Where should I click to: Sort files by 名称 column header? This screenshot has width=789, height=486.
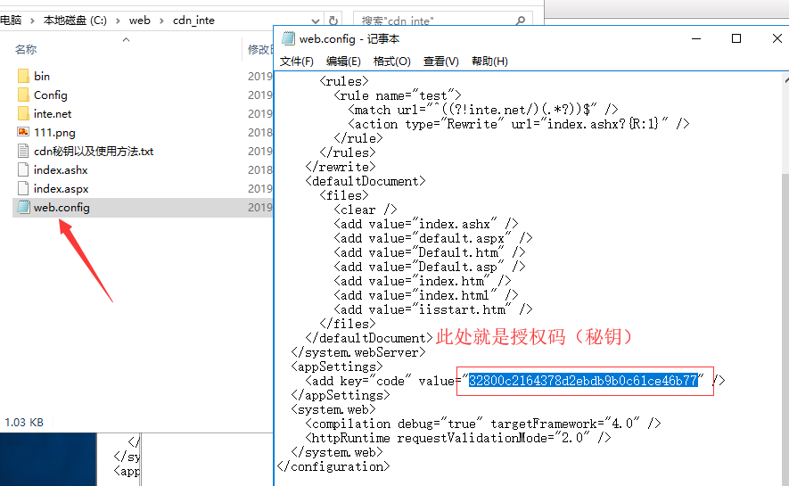click(27, 50)
